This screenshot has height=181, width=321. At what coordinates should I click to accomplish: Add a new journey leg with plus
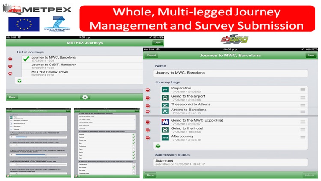[158, 146]
